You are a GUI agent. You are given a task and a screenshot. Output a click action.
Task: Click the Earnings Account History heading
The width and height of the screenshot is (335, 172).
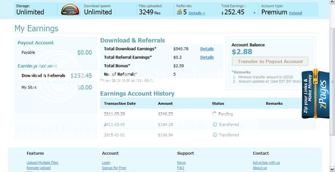coord(137,94)
